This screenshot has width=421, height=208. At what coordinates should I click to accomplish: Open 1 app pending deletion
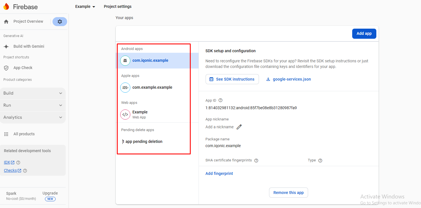coord(142,141)
